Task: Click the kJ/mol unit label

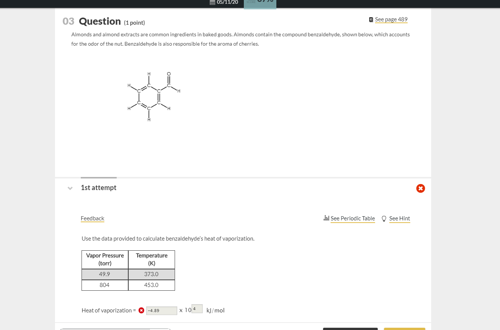Action: click(x=215, y=311)
